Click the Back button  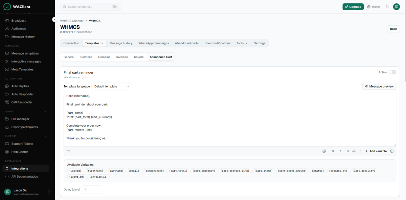(393, 29)
